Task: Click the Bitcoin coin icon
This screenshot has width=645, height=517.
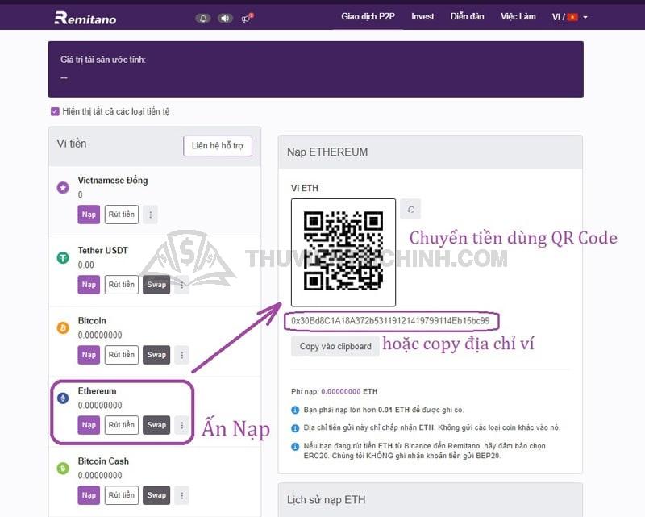Action: pyautogui.click(x=63, y=328)
